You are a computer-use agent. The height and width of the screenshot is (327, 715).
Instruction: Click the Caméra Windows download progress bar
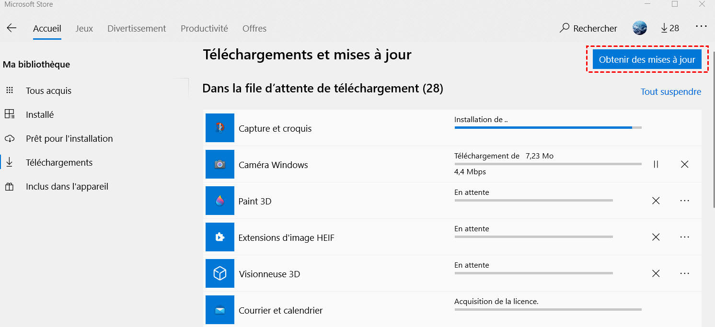click(x=548, y=164)
